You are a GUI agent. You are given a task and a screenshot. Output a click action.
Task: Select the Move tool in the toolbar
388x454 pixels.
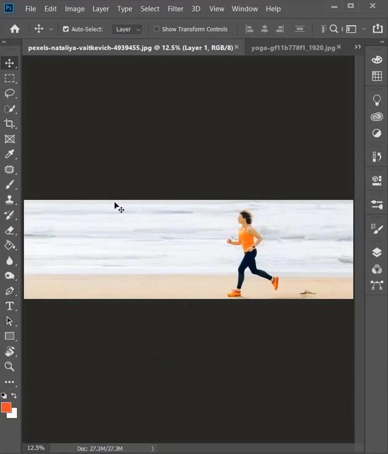9,63
